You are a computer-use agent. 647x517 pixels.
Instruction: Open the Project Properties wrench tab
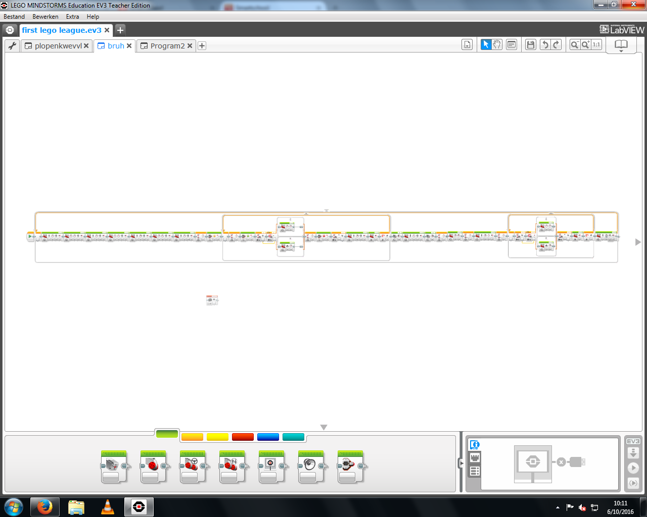point(13,46)
